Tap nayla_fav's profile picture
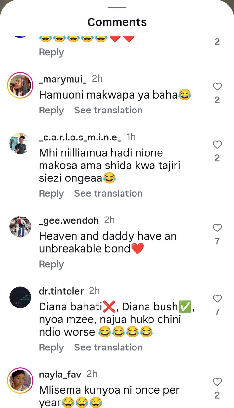The width and height of the screenshot is (234, 408). point(20,380)
